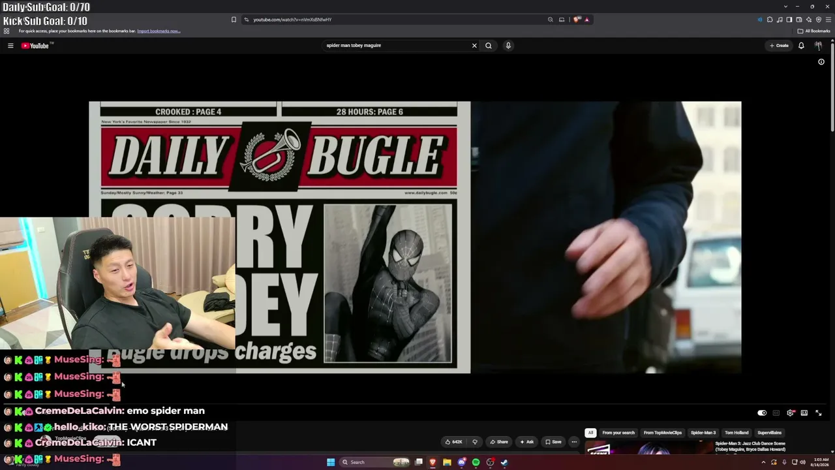Screen dimensions: 835x470
Task: Go to YouTube home via the logo
Action: point(35,46)
